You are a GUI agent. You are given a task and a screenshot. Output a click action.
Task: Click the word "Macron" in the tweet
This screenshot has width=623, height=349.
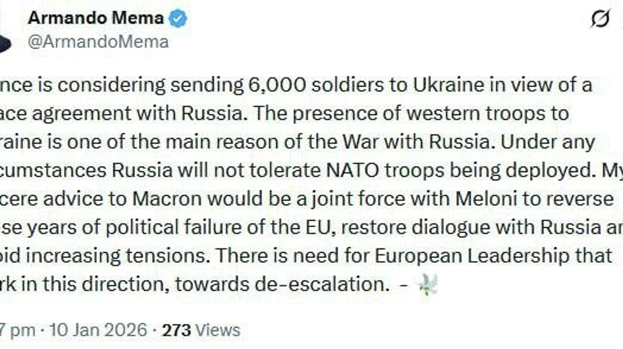coord(167,199)
